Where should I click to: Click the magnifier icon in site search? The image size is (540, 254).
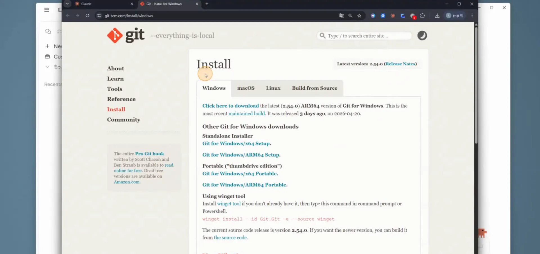pos(323,36)
